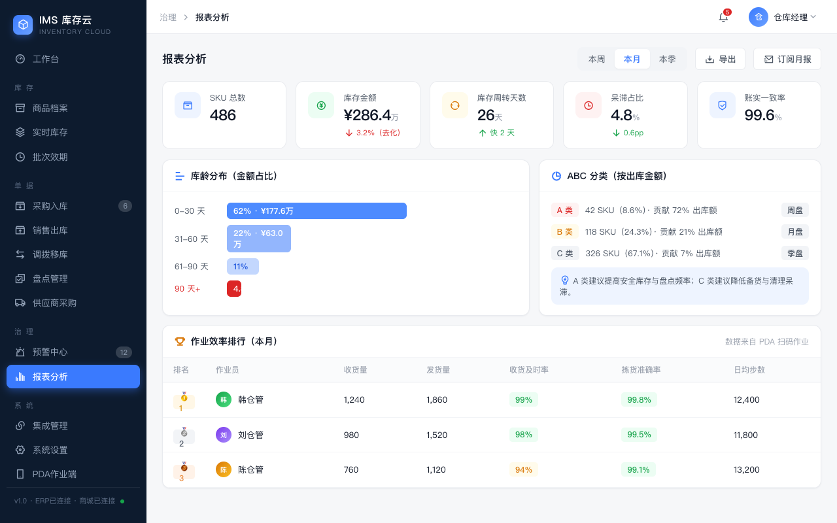Click the 批次效期 clock icon
The height and width of the screenshot is (523, 837).
click(20, 157)
